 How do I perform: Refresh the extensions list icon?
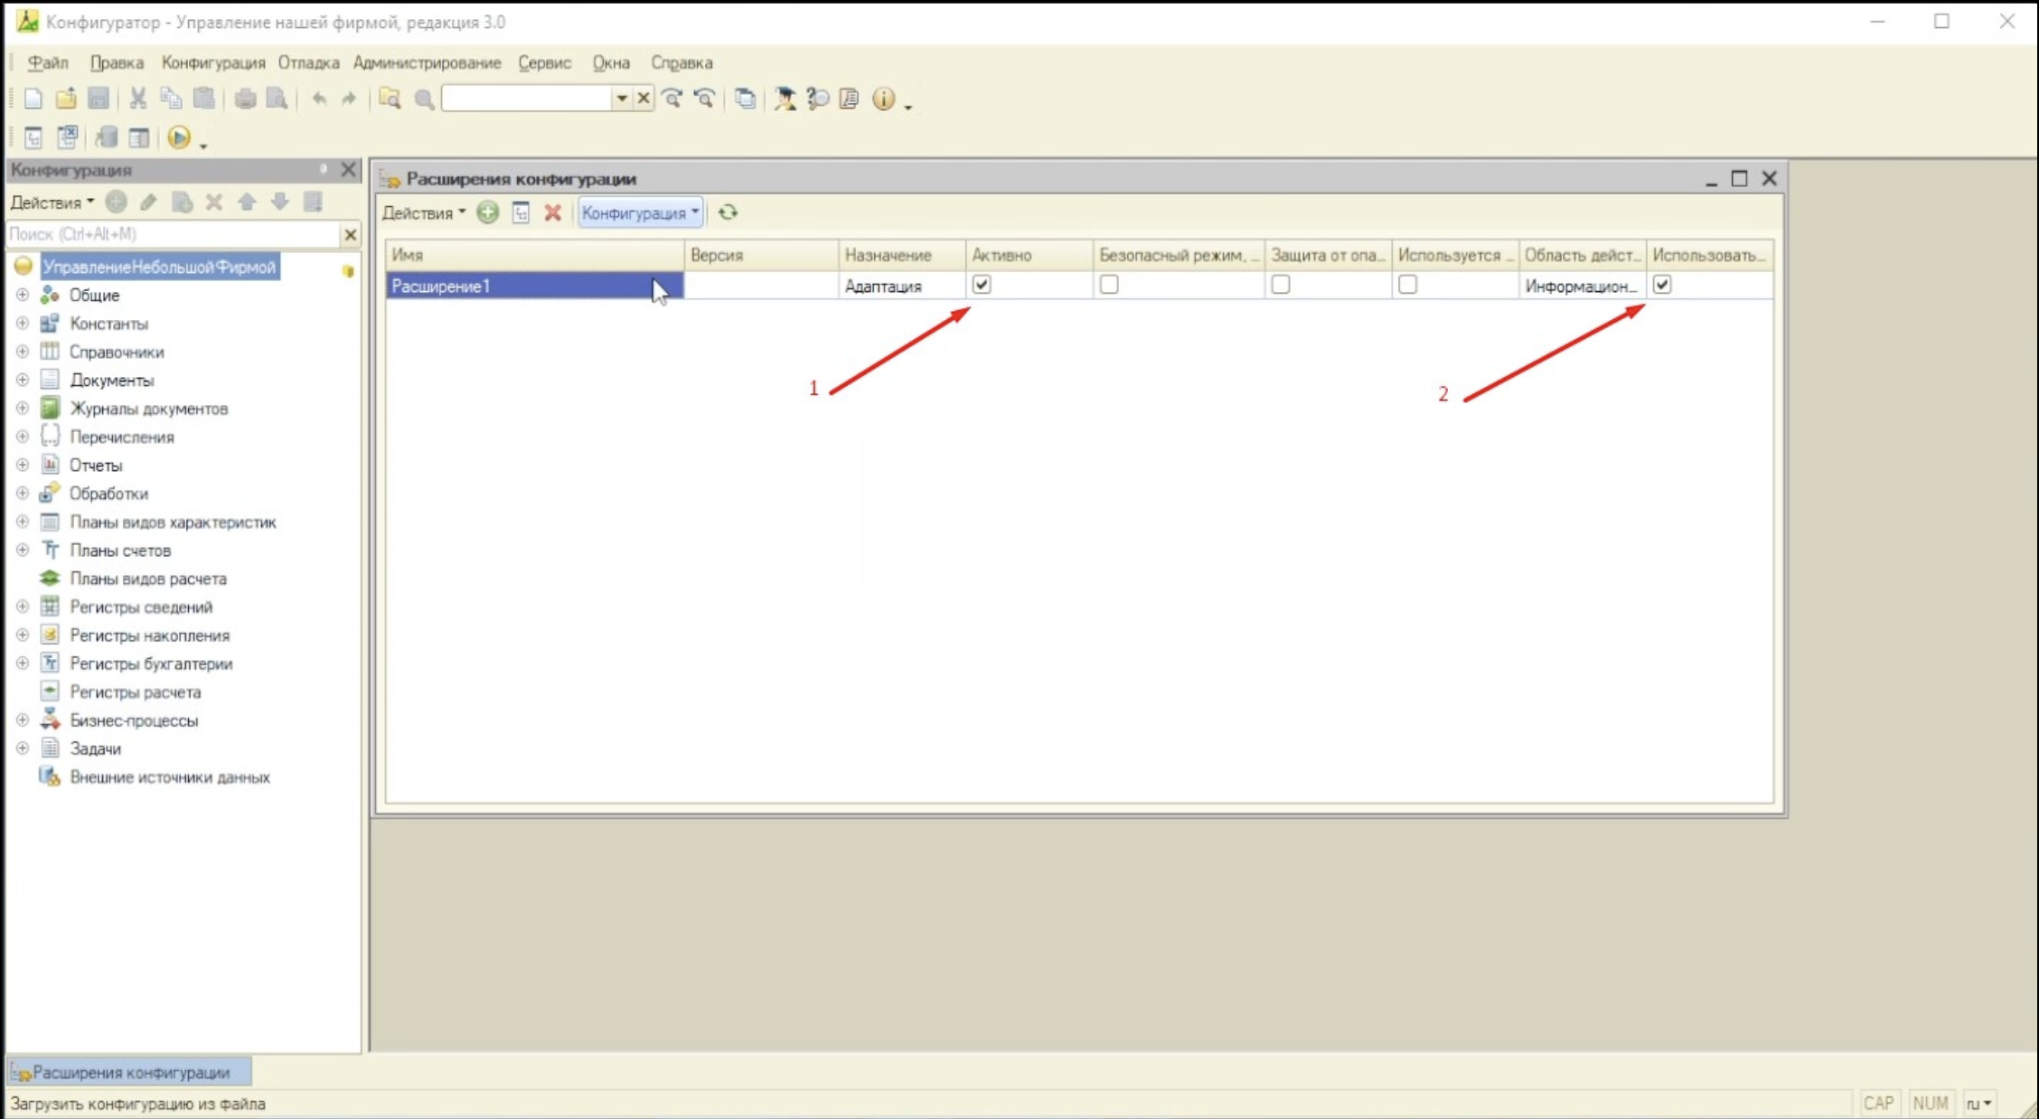tap(728, 212)
